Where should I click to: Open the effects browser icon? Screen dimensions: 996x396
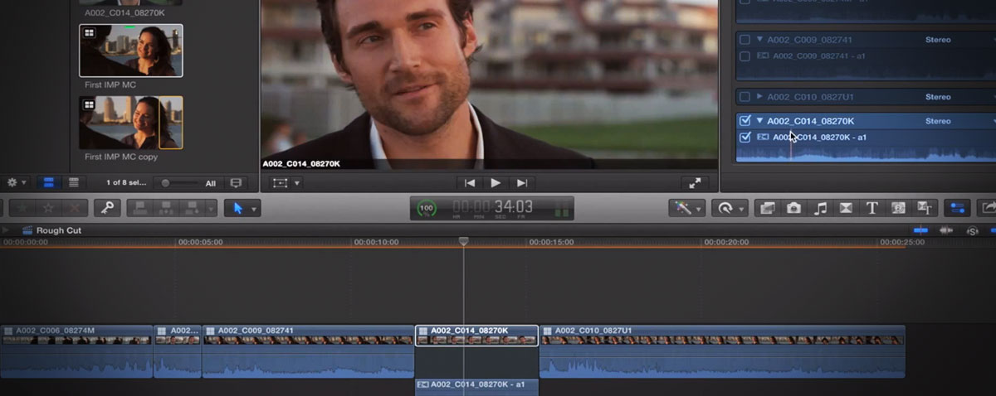(x=768, y=208)
